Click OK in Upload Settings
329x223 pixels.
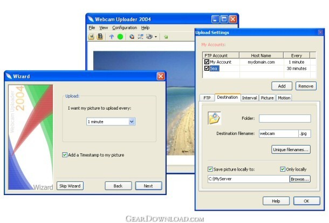pyautogui.click(x=306, y=201)
